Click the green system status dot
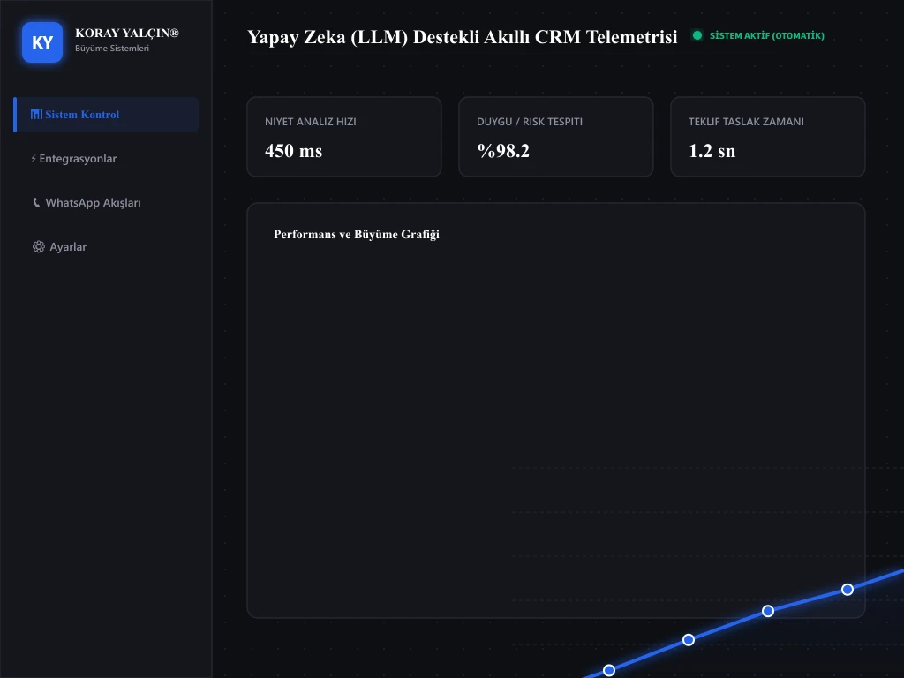Screen dimensions: 904x678 [697, 35]
